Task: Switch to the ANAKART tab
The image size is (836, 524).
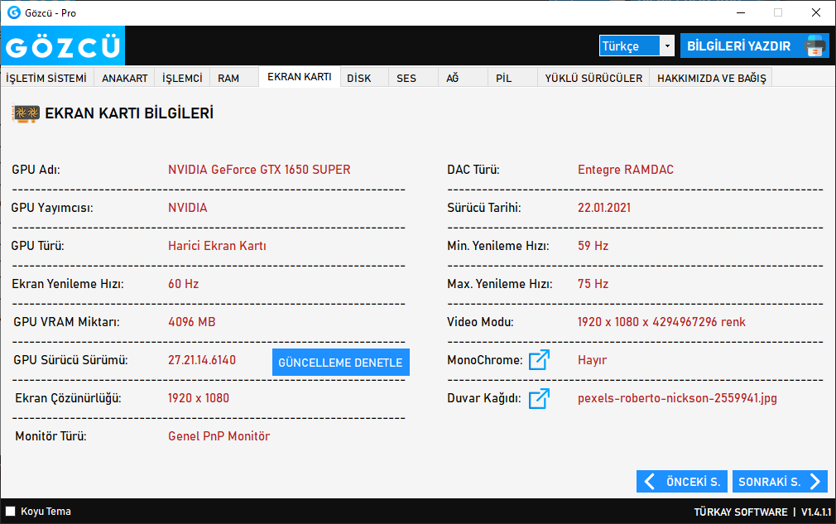Action: [x=125, y=78]
